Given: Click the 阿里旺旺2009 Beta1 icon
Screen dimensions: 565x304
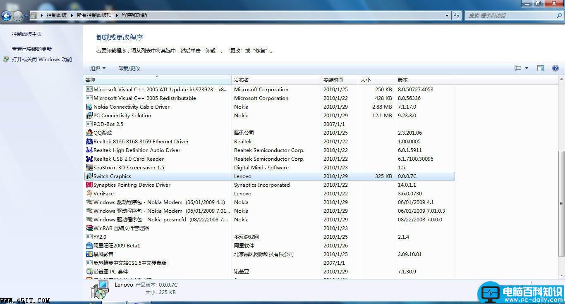Looking at the screenshot, I should coord(89,245).
